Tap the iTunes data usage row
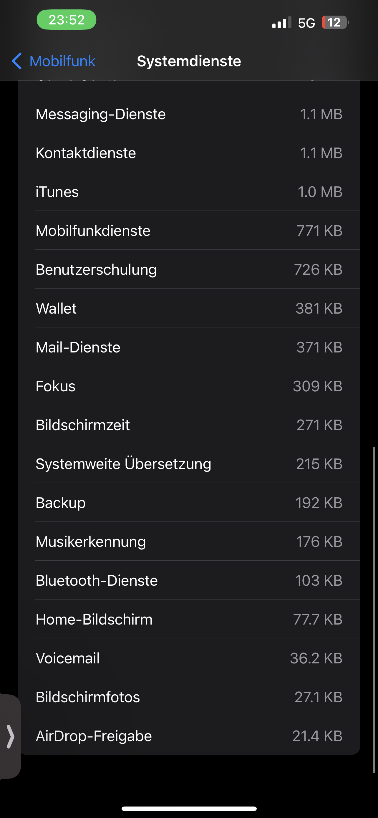Image resolution: width=378 pixels, height=818 pixels. (189, 192)
